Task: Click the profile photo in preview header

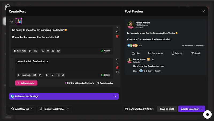Action: pyautogui.click(x=131, y=25)
